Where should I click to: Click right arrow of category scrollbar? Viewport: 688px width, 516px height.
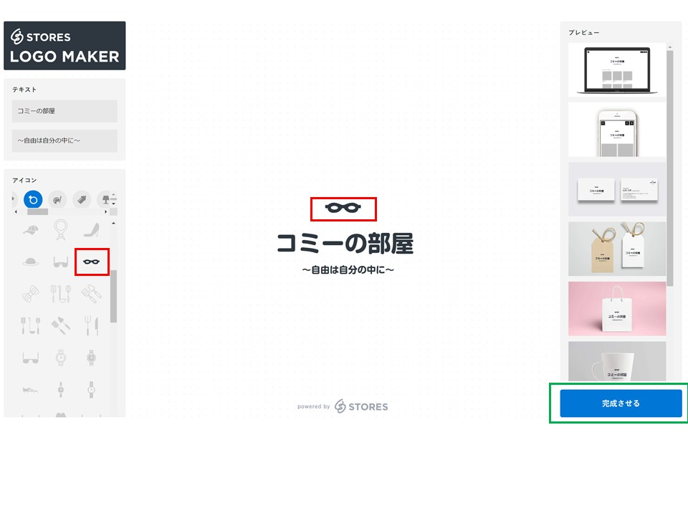(x=106, y=212)
